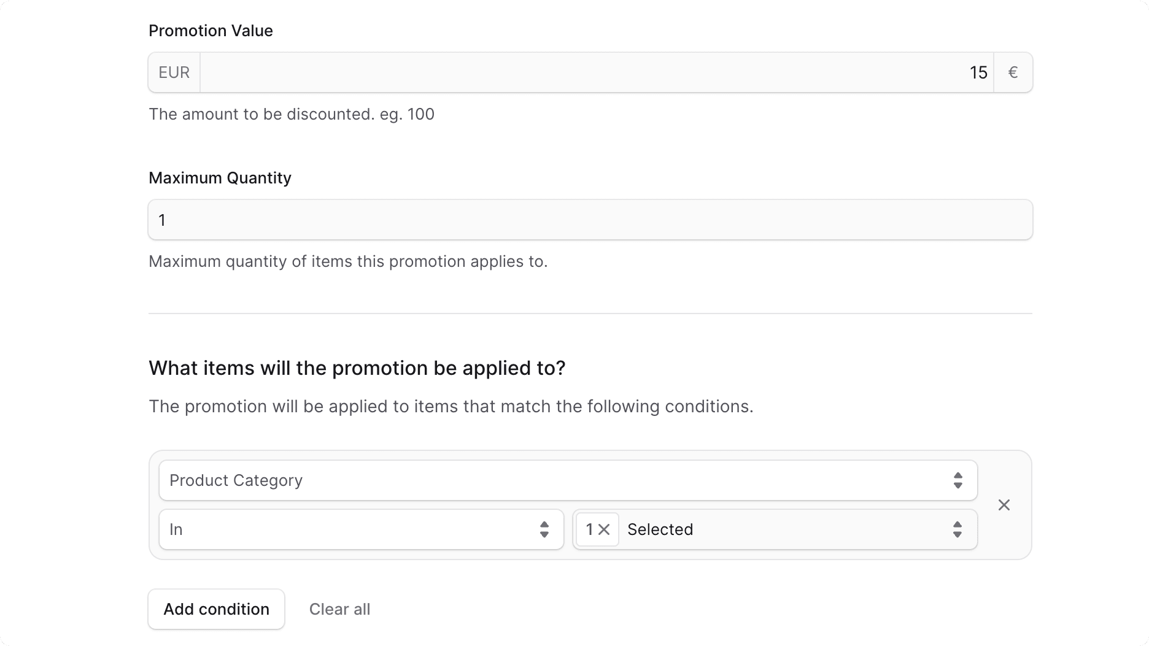Image resolution: width=1149 pixels, height=646 pixels.
Task: Click the EUR currency prefix label
Action: pyautogui.click(x=174, y=72)
